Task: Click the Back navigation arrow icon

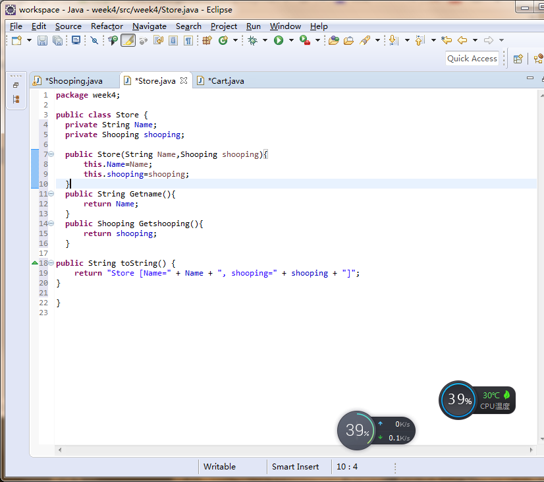Action: click(x=462, y=40)
